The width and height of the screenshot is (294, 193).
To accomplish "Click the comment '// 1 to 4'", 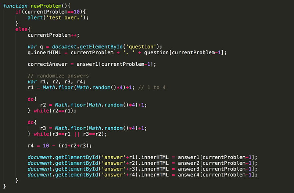I will click(x=152, y=87).
